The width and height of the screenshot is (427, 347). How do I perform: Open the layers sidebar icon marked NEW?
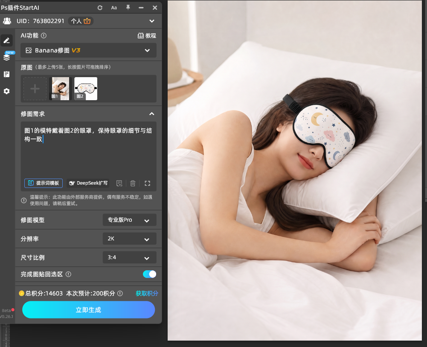7,57
